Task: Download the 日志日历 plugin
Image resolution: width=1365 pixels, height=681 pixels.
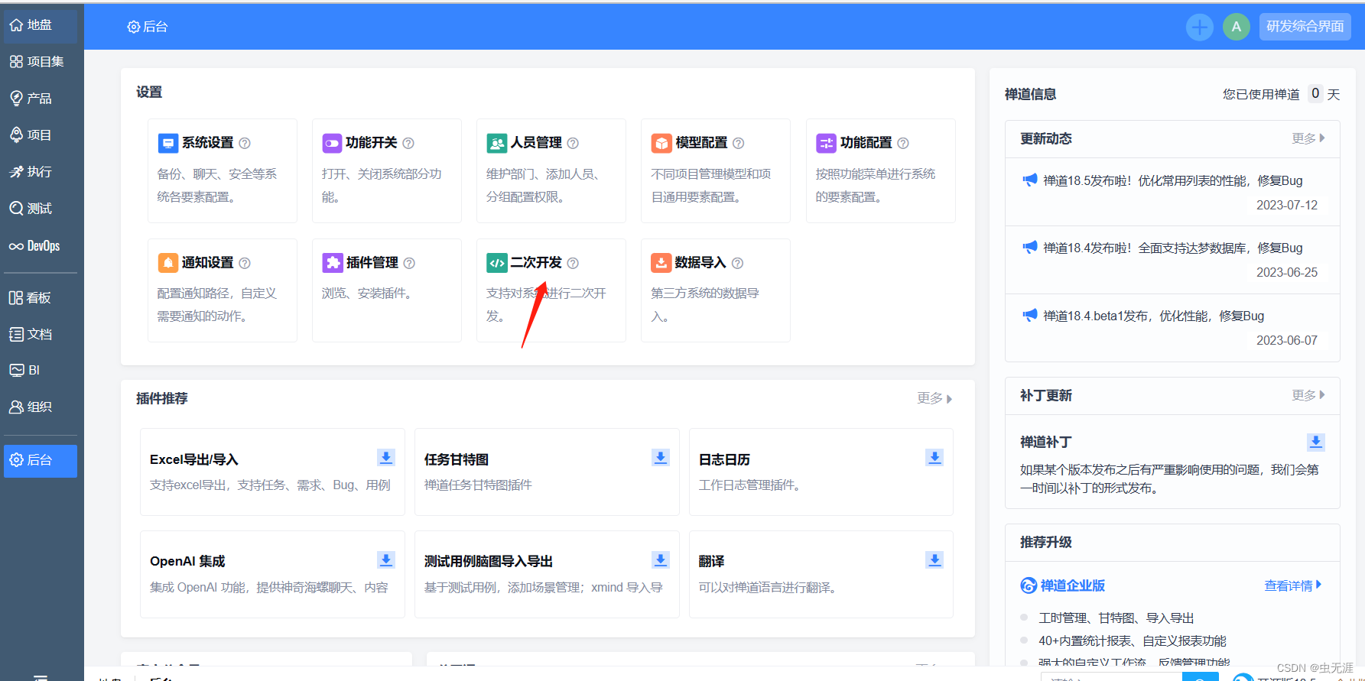Action: coord(934,458)
